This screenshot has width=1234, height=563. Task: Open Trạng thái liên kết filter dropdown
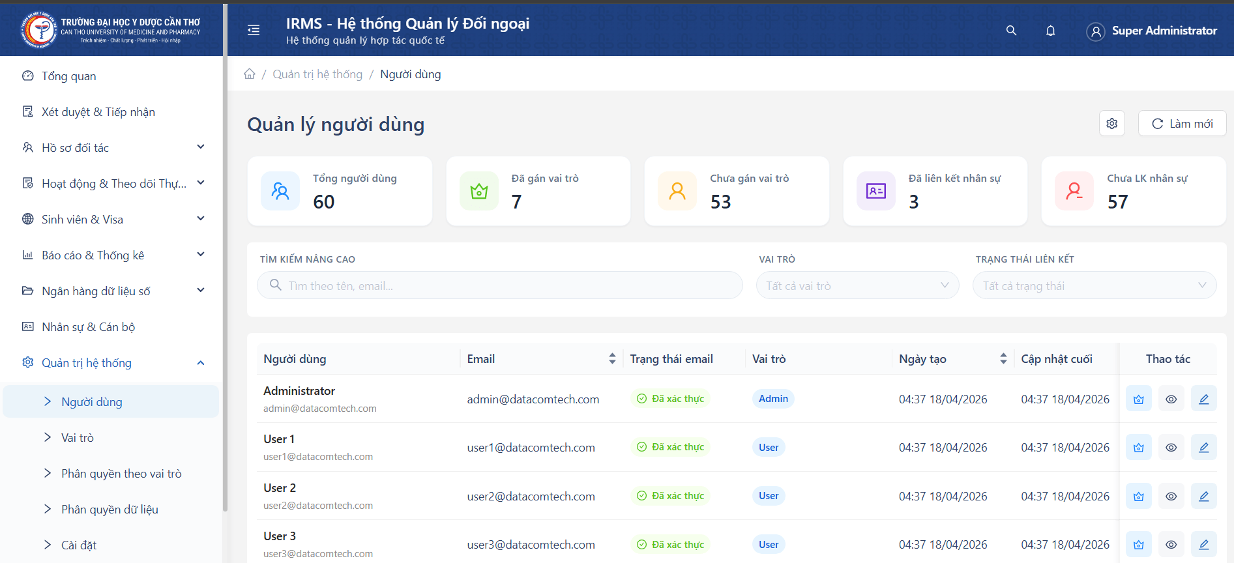(x=1094, y=286)
